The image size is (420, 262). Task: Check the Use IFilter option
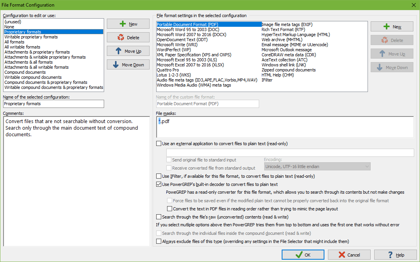tap(159, 176)
